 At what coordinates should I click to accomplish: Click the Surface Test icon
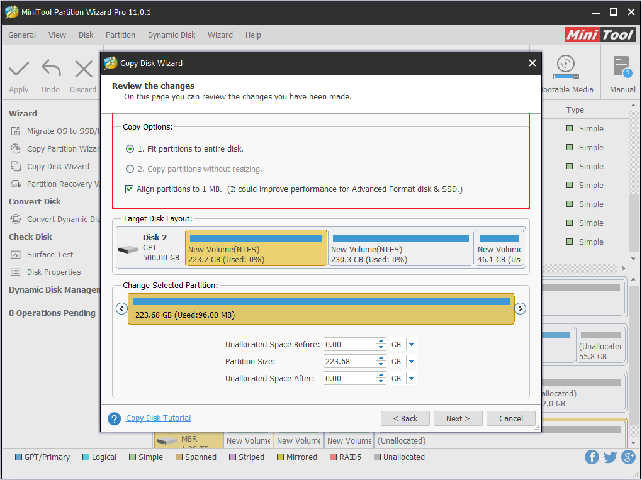point(16,255)
